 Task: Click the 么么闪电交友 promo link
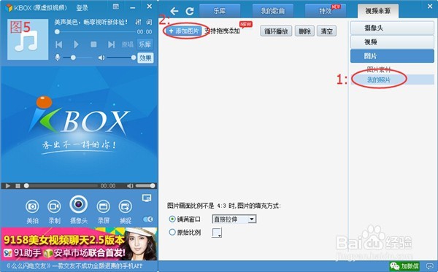tap(75, 266)
